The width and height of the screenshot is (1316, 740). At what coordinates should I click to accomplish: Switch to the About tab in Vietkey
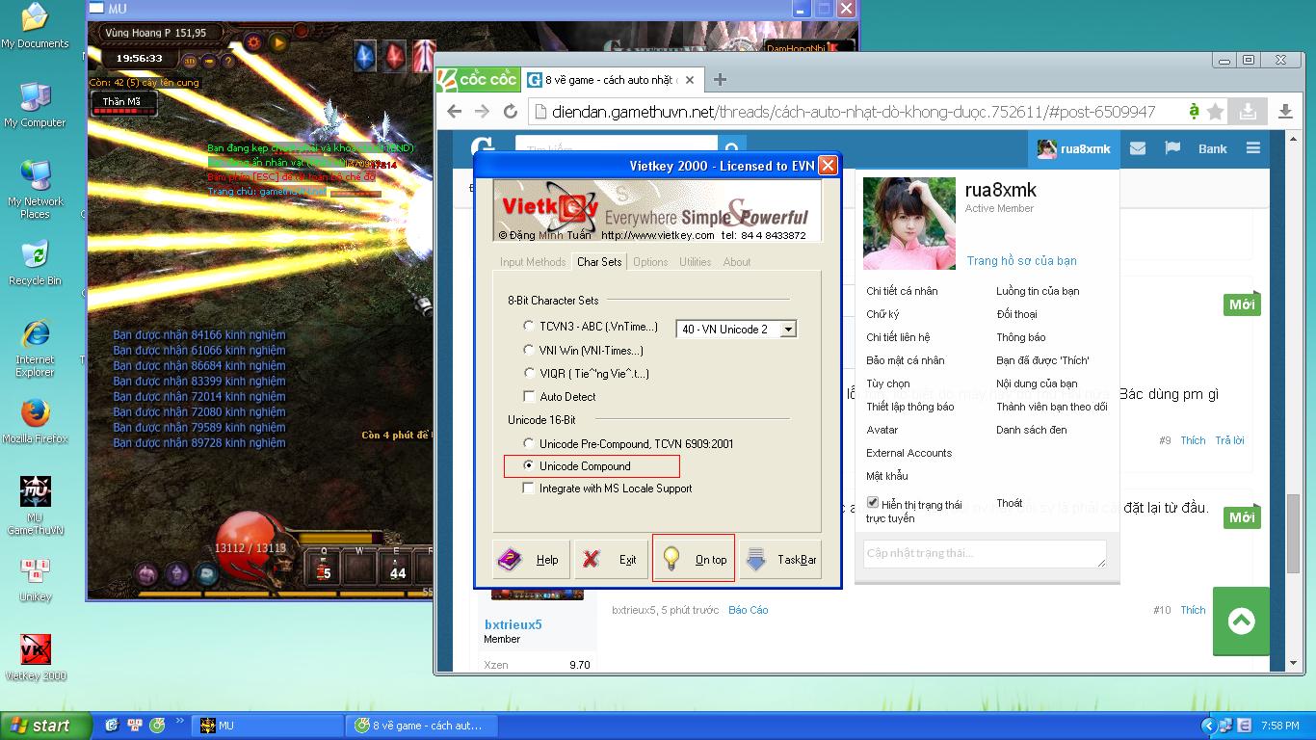pos(737,262)
